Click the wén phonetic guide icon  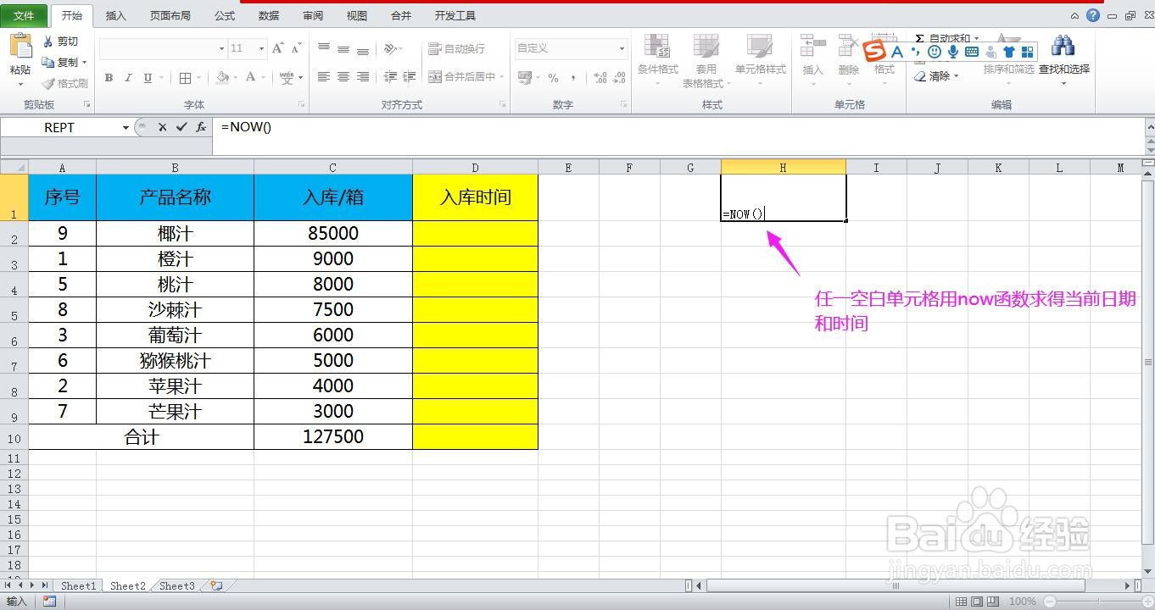pos(287,78)
